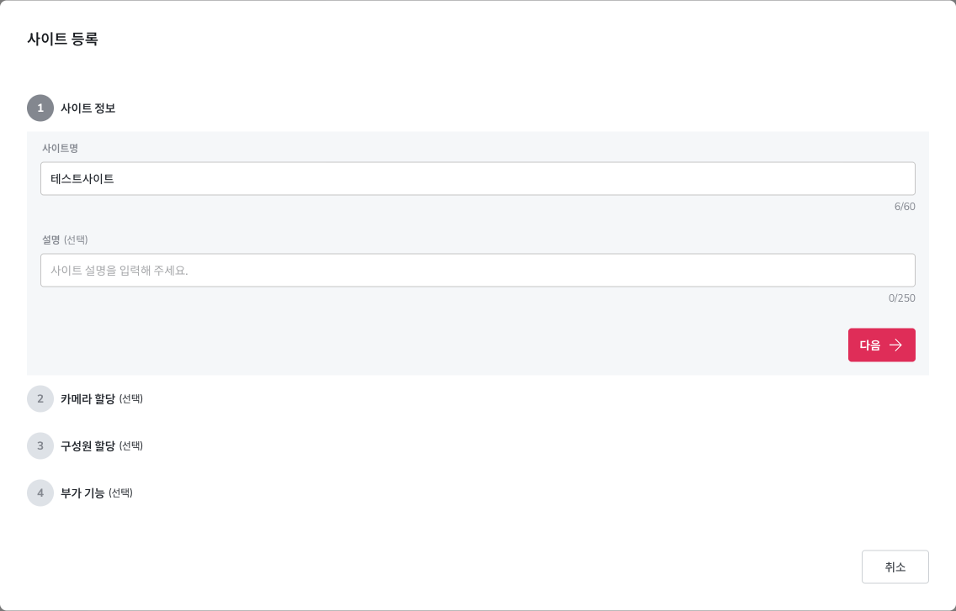956x611 pixels.
Task: Click the 설명 (선택) field label
Action: coord(65,240)
